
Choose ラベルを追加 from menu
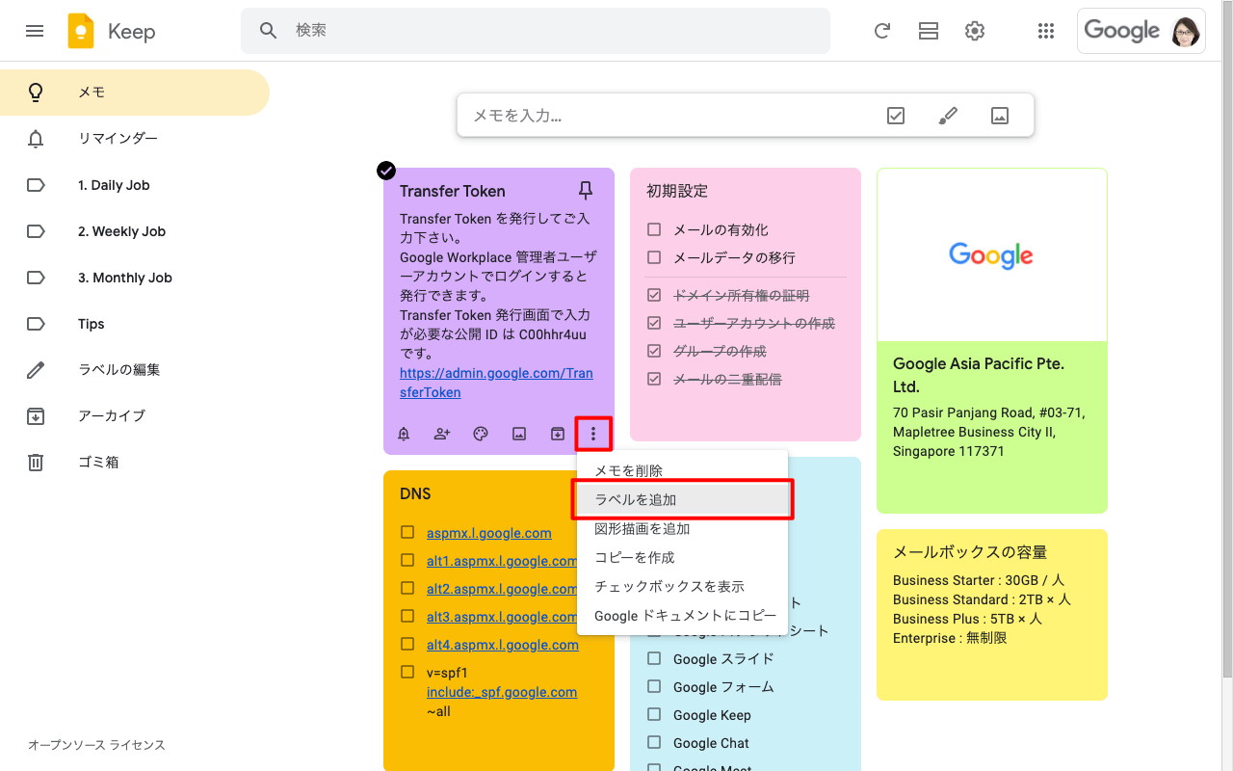[682, 499]
